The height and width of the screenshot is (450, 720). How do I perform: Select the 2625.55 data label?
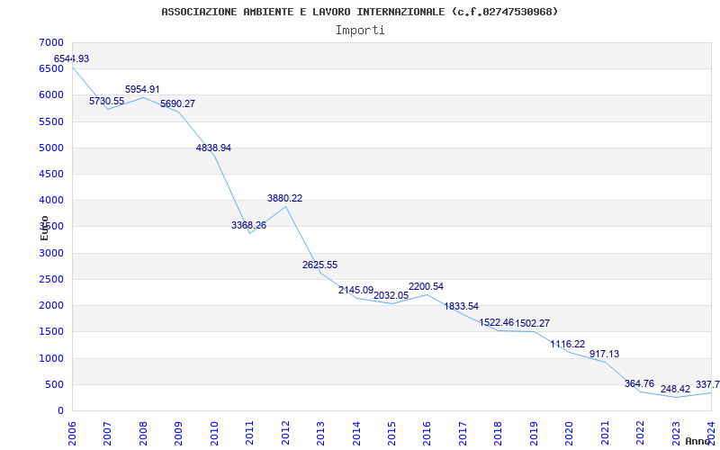tap(320, 265)
